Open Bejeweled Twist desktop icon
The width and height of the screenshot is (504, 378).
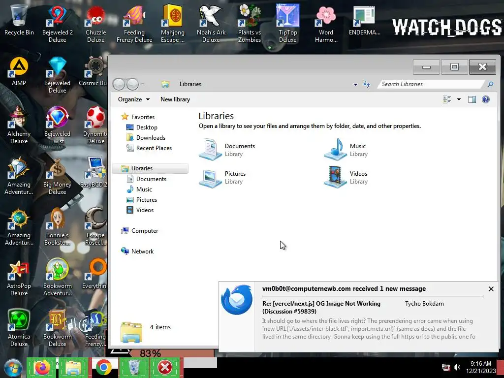(57, 126)
